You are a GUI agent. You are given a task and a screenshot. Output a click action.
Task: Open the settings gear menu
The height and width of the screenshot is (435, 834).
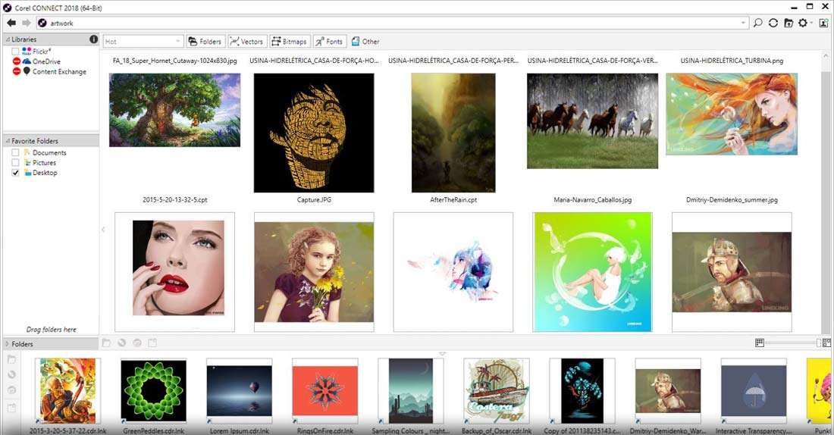(803, 23)
